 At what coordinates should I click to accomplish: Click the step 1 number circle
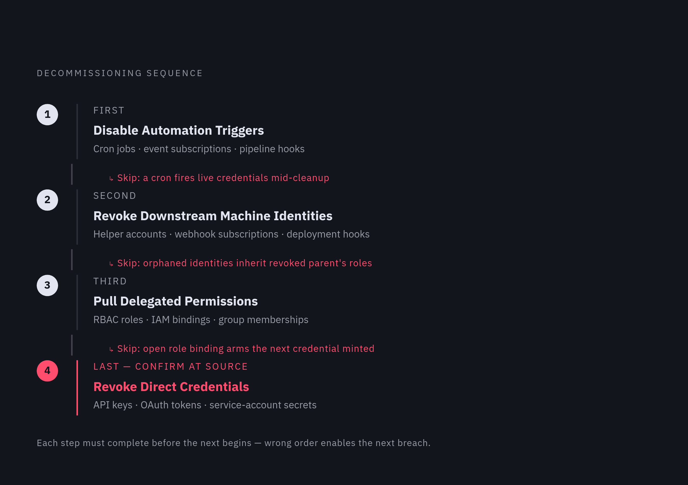coord(47,115)
